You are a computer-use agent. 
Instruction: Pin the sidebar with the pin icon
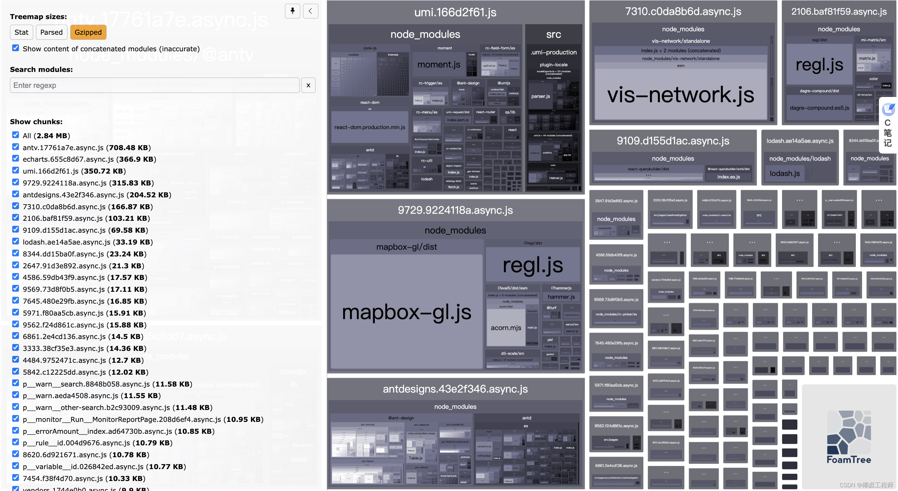coord(292,11)
